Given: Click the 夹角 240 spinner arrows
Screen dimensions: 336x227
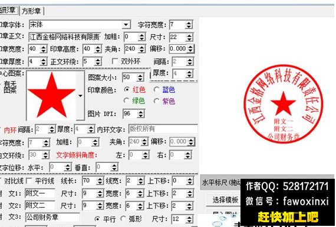Looking at the screenshot, I should 142,49.
